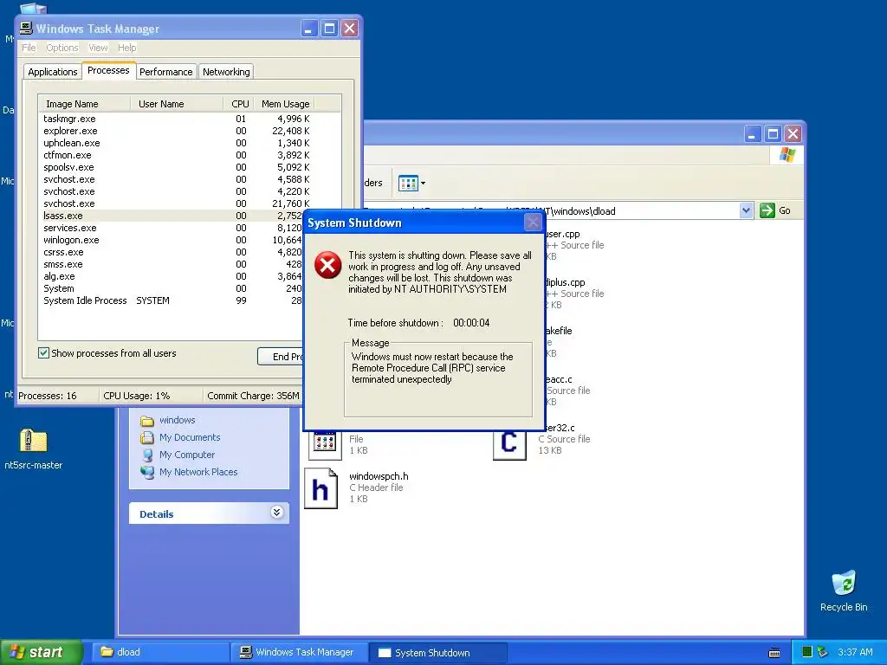
Task: Open the Views dropdown arrow in Explorer
Action: click(423, 184)
